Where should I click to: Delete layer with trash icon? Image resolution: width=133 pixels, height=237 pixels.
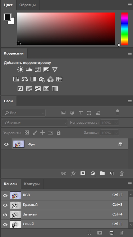pos(121,174)
